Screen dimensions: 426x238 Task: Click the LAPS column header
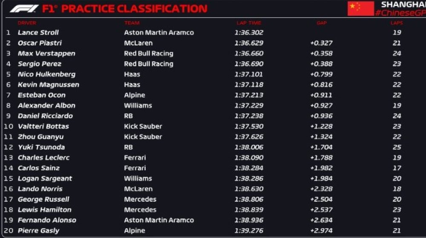coord(397,23)
